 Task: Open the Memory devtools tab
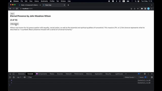pos(89,74)
